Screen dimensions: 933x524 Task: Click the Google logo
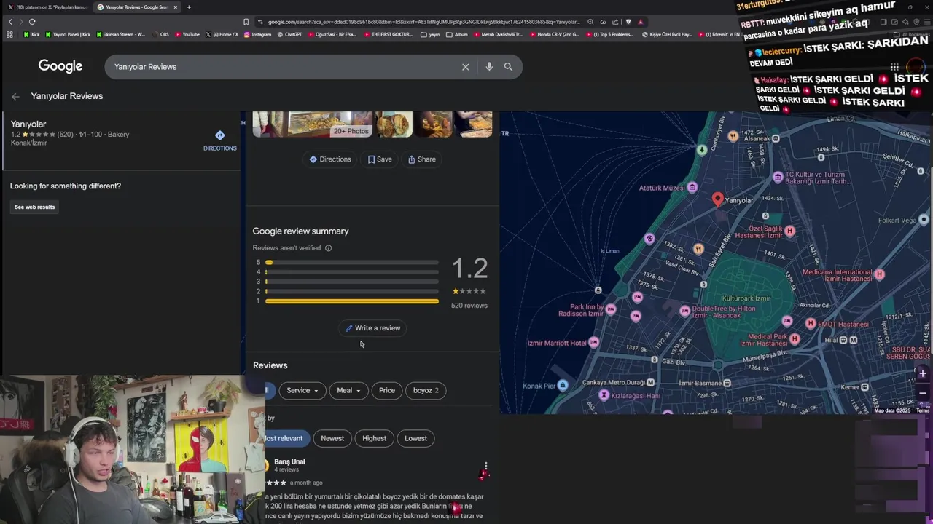pos(60,66)
